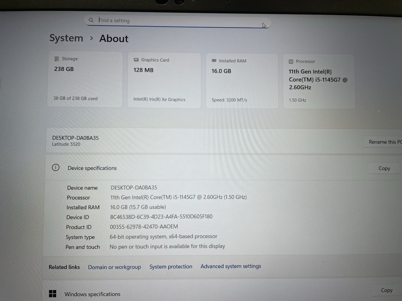
Task: Click the DESKTOP-DA0BA35 PC name header
Action: 75,138
